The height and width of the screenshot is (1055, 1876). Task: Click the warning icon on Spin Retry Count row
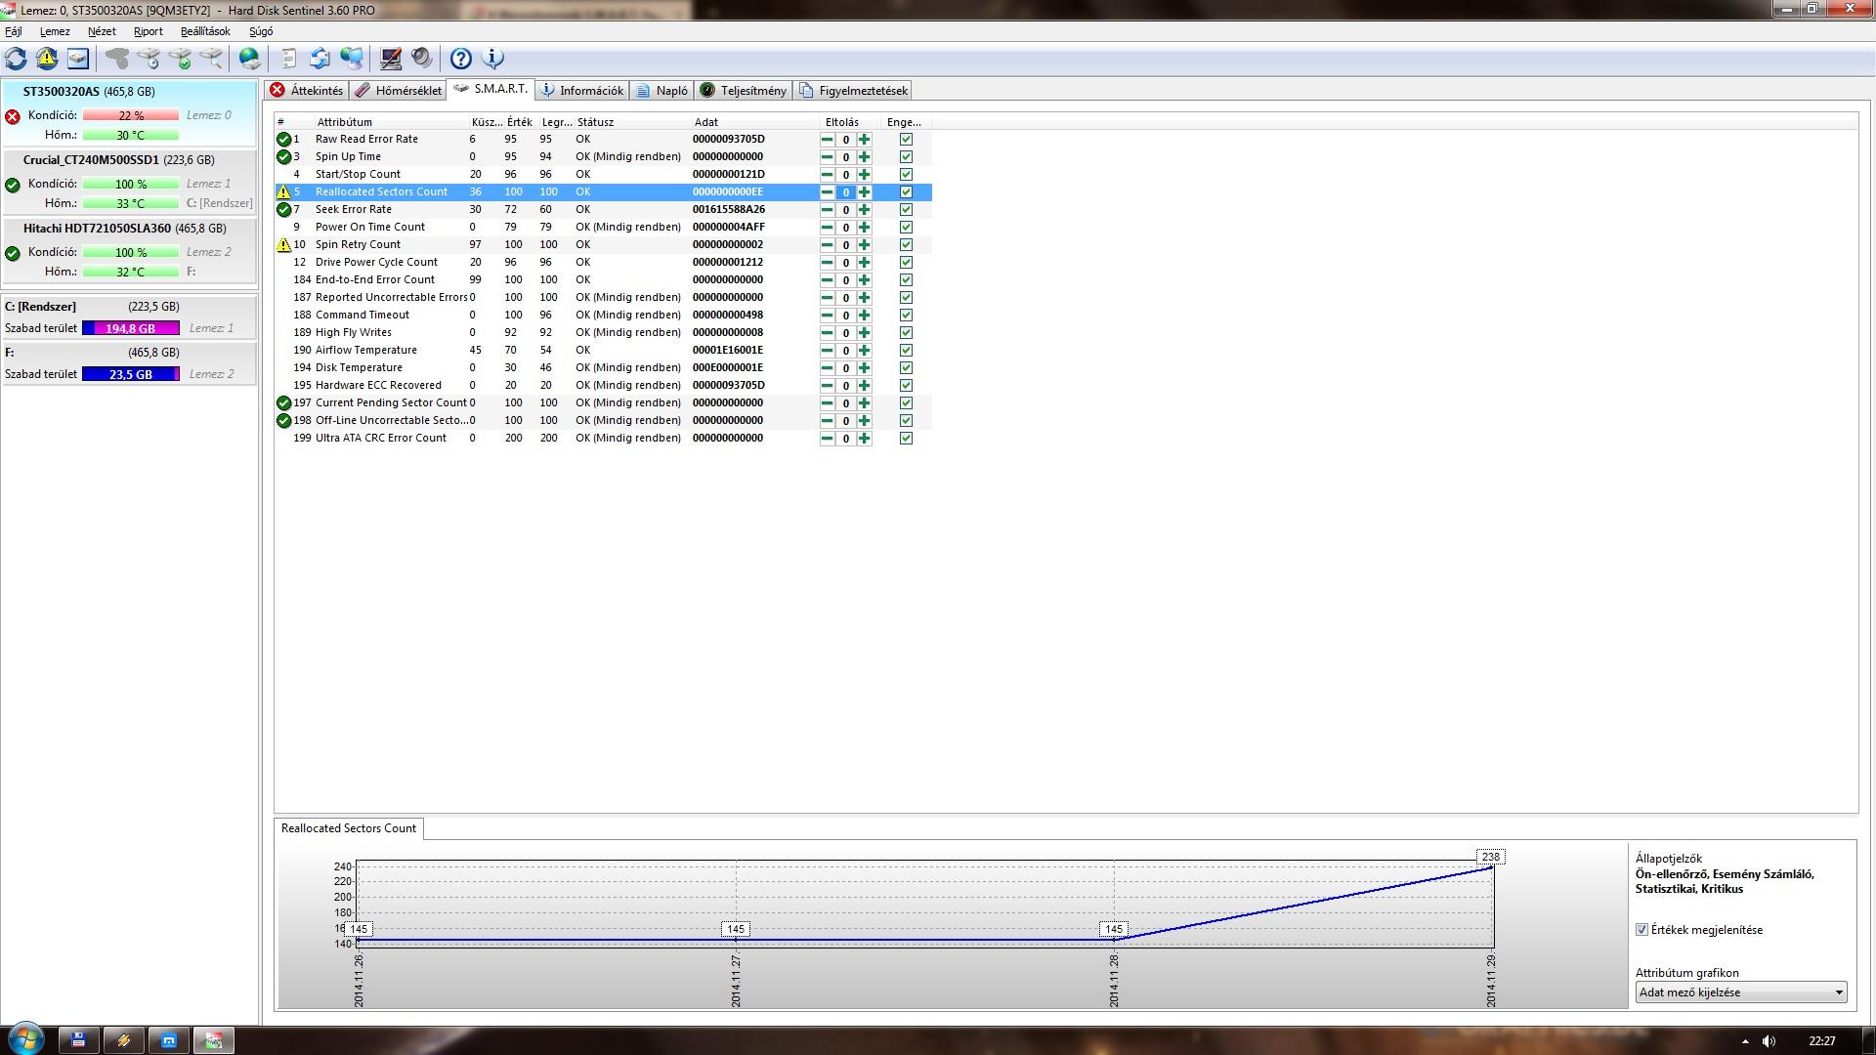[284, 244]
